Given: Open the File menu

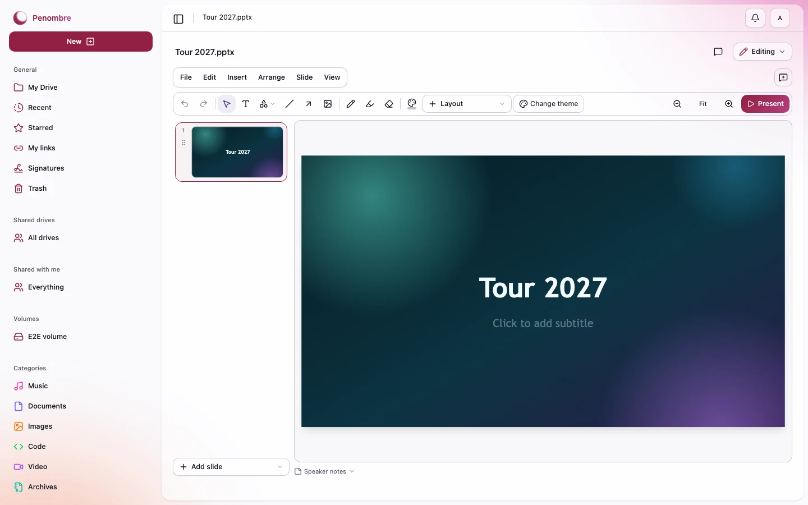Looking at the screenshot, I should pyautogui.click(x=186, y=77).
